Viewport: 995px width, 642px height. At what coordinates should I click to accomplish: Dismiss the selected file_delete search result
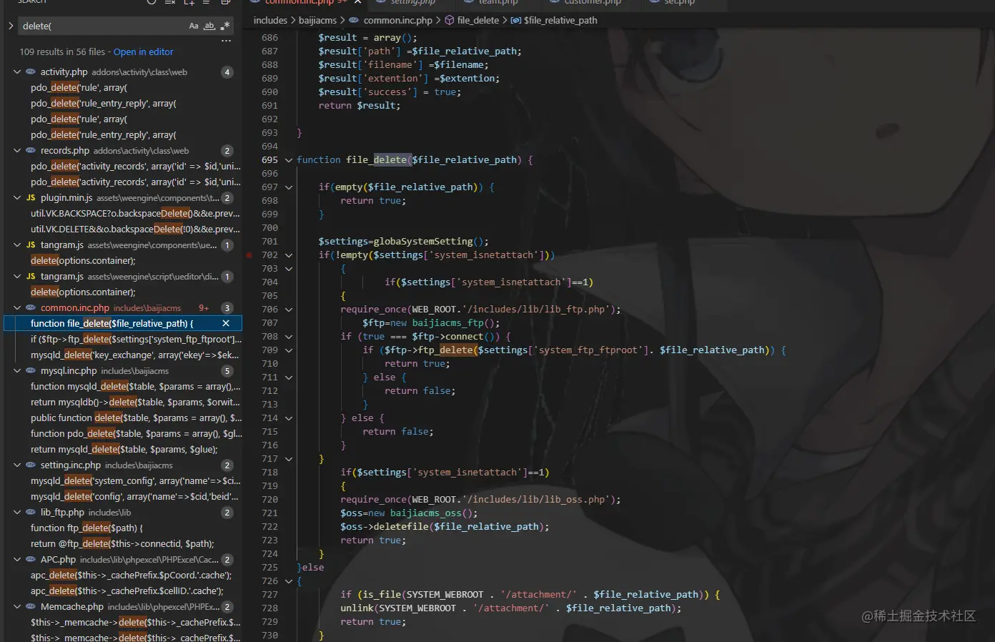[226, 324]
